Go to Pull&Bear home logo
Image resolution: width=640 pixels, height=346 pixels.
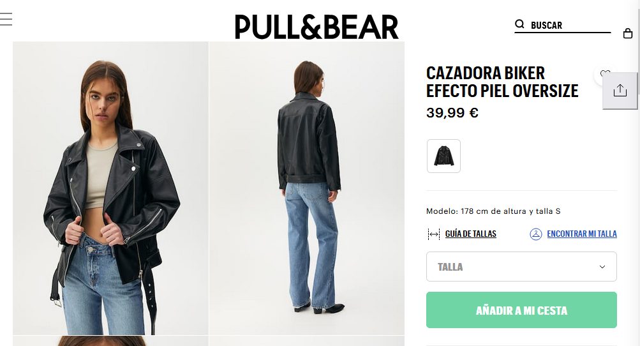point(316,27)
